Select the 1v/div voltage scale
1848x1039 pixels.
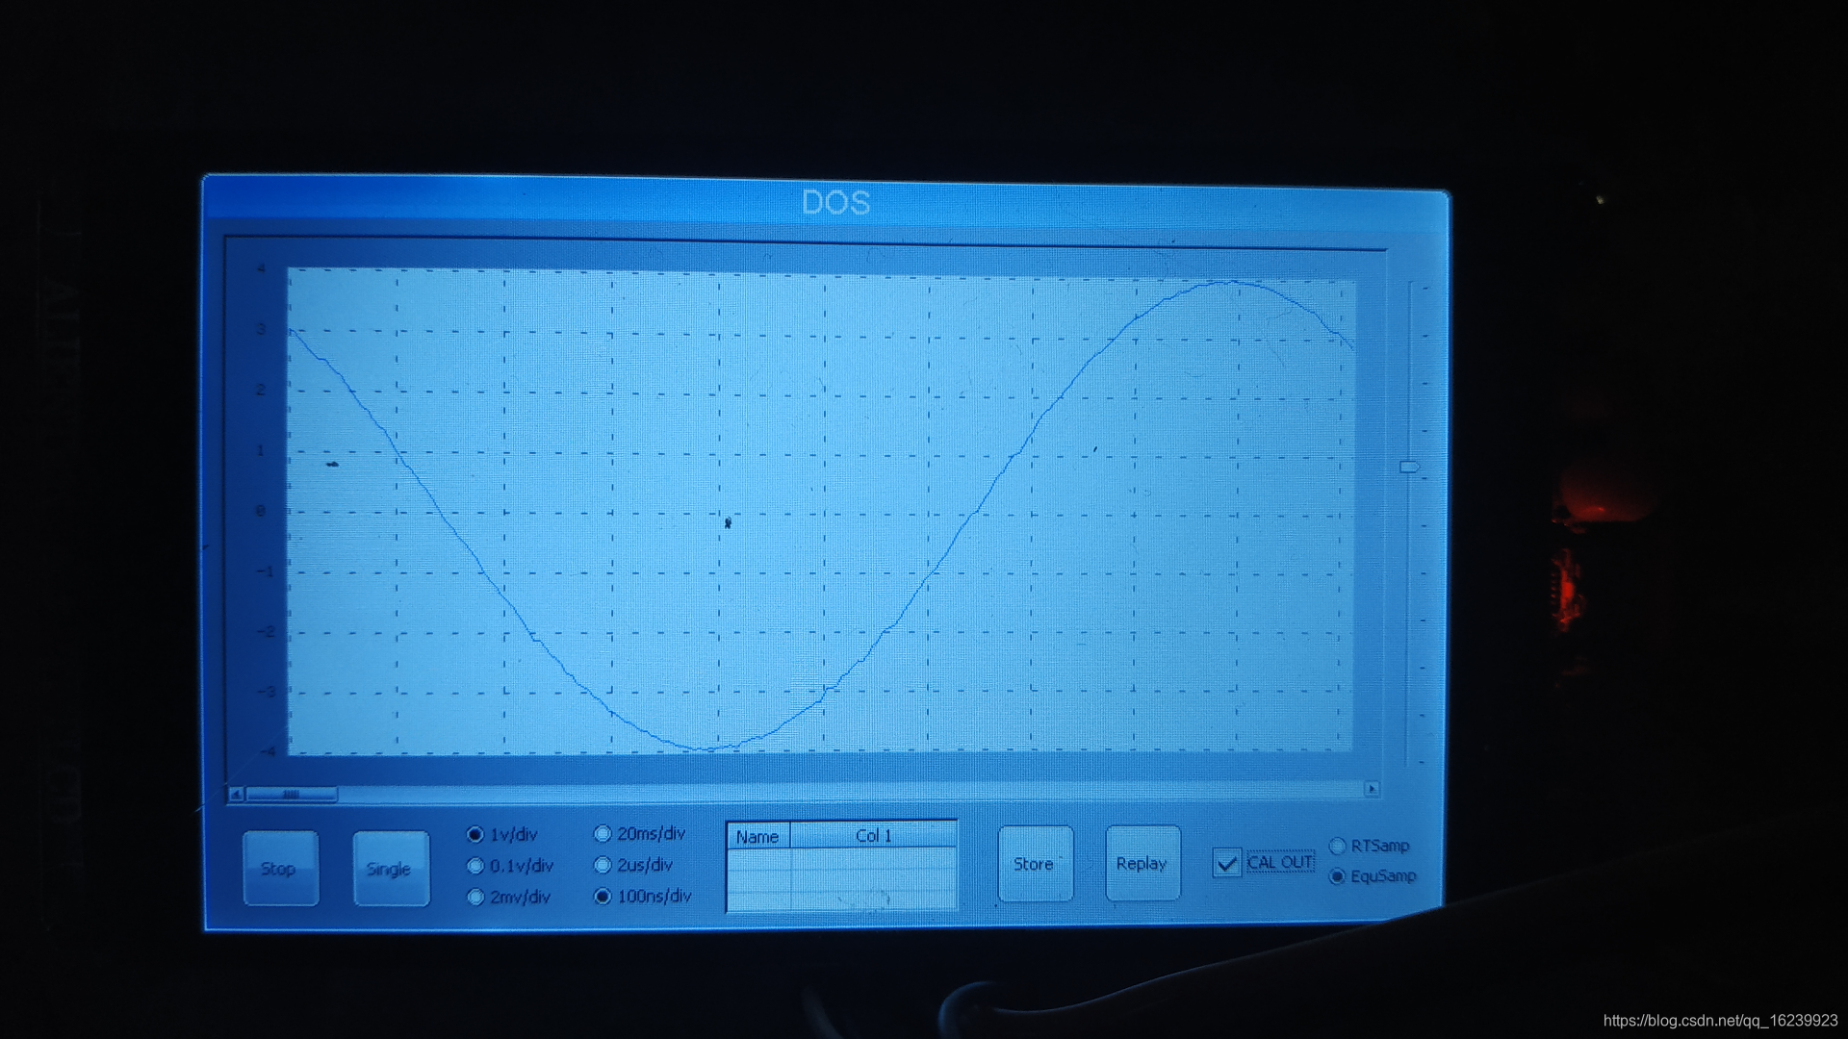coord(475,834)
